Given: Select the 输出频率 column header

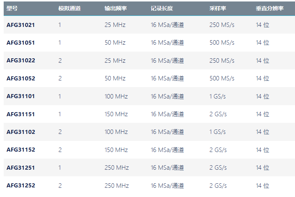Looking at the screenshot, I should coord(115,8).
